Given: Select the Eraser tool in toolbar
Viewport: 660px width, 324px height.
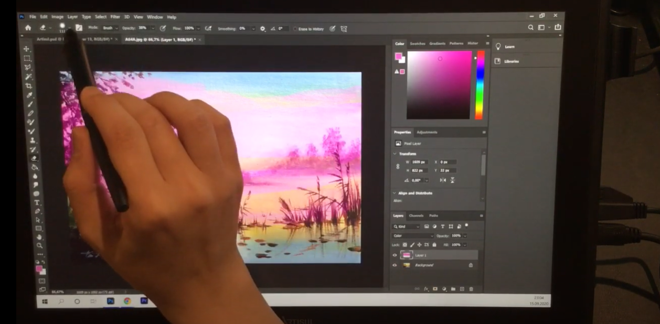Looking at the screenshot, I should 34,158.
